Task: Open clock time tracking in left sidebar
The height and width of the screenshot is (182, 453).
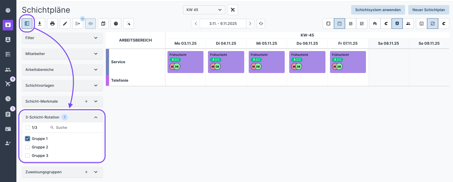Action: click(x=8, y=99)
